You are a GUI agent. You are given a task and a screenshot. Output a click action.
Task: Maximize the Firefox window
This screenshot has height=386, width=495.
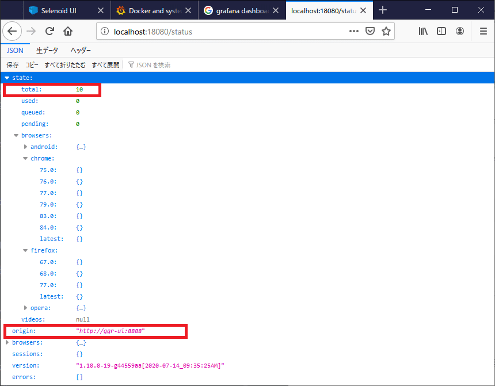click(455, 10)
